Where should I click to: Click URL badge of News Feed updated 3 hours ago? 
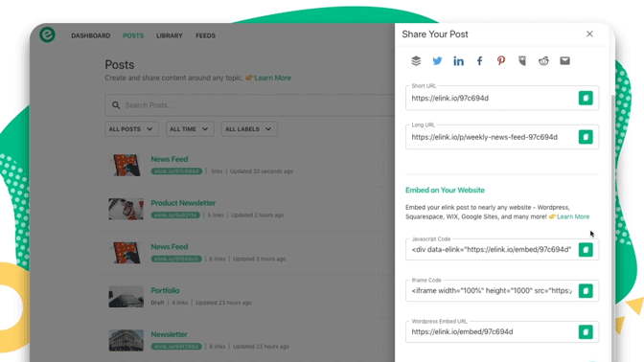[x=176, y=259]
